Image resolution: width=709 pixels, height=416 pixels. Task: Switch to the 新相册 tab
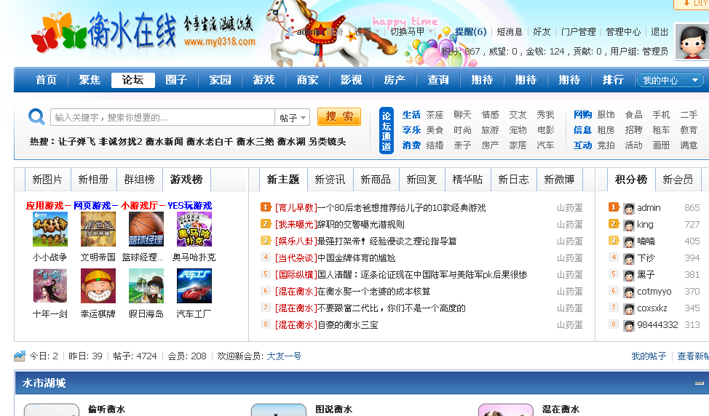click(93, 180)
